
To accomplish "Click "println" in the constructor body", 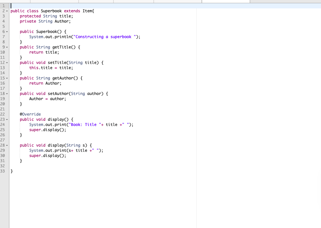I will (x=63, y=37).
